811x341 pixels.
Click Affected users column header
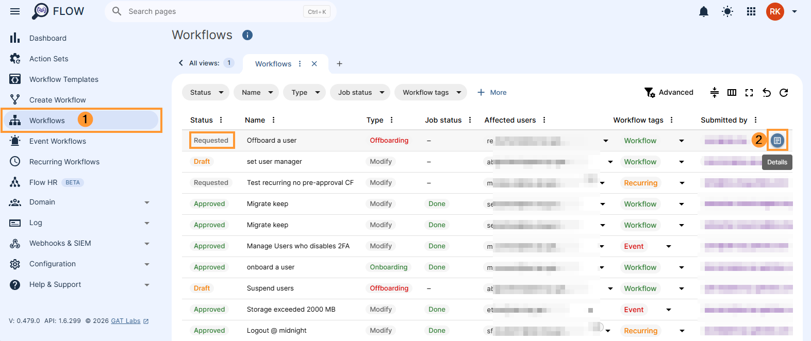pos(510,120)
